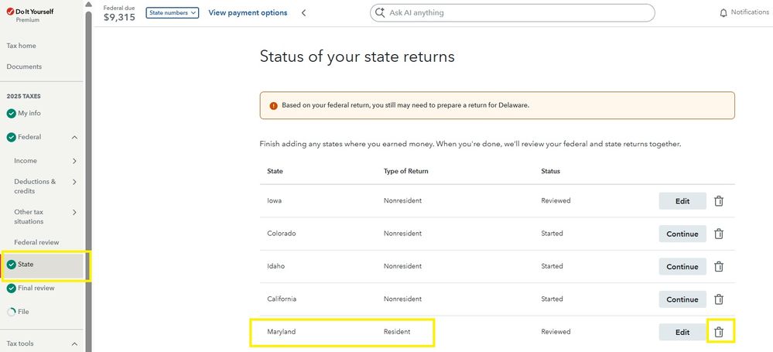Collapse the Tax tools section
The width and height of the screenshot is (773, 352).
point(74,343)
